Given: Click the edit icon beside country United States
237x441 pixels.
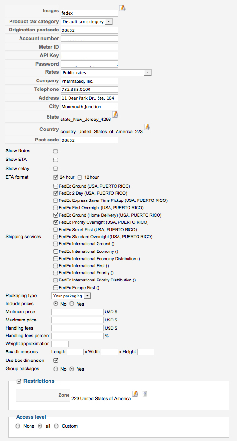Looking at the screenshot, I should [x=147, y=127].
